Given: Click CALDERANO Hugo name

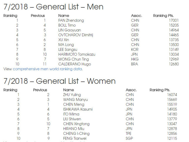Looking at the screenshot, I should point(75,64).
